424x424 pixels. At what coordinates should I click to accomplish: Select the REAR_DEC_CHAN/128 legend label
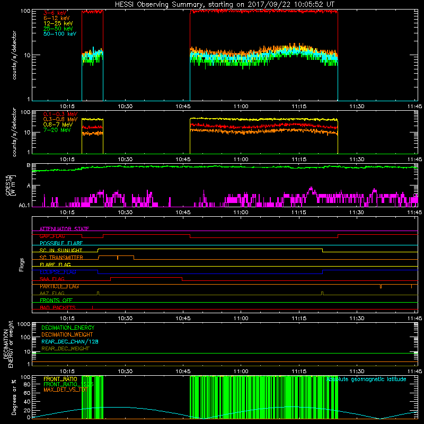(70, 342)
